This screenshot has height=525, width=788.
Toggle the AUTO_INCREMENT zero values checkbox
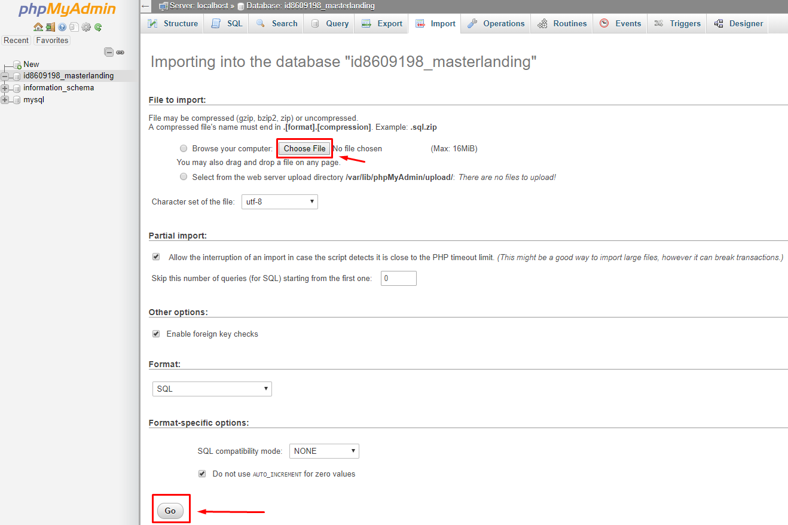202,474
